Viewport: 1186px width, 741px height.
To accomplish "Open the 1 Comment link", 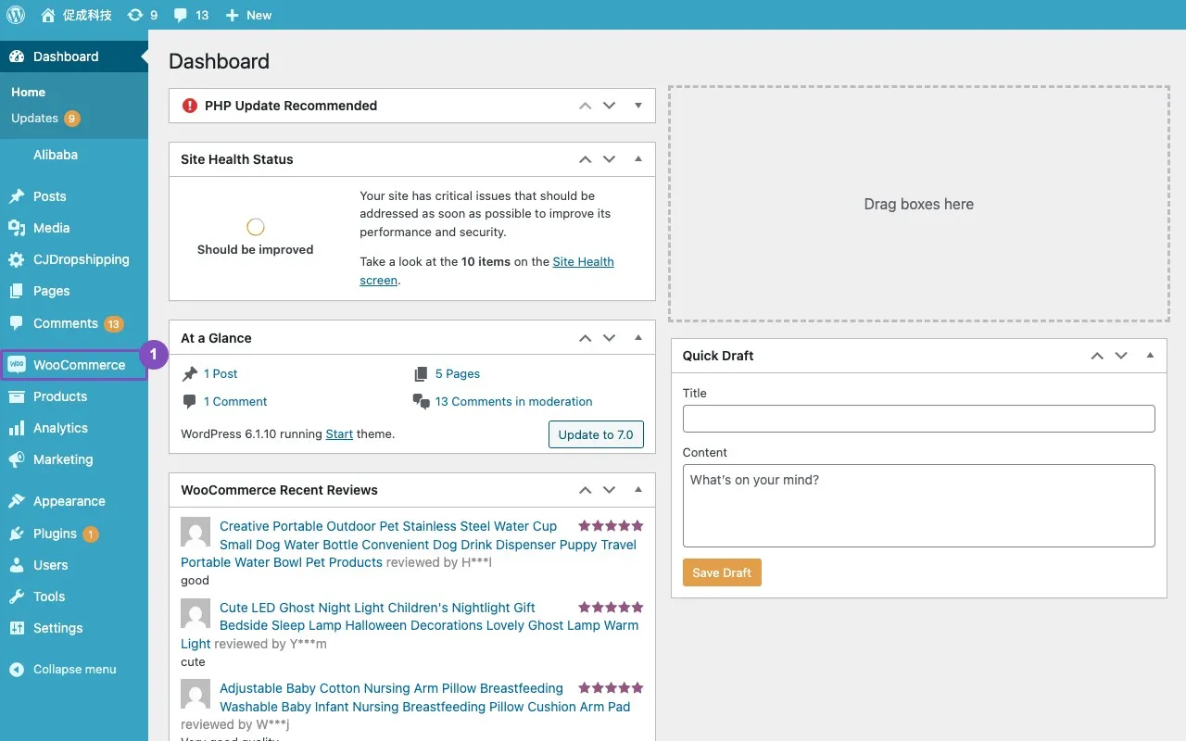I will [235, 402].
